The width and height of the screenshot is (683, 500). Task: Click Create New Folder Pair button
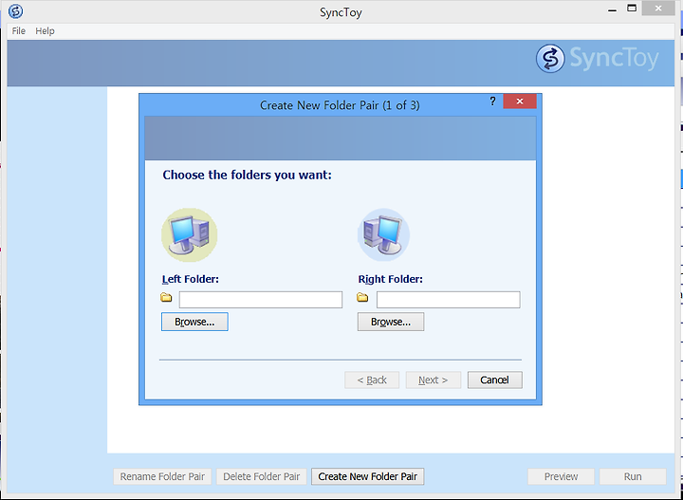click(368, 476)
